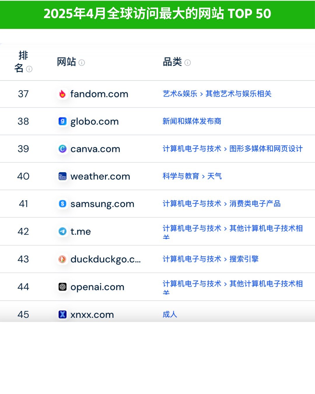Open 其他计算机电子技术相 link in t.me row
Screen dimensions: 315x394
(266, 228)
